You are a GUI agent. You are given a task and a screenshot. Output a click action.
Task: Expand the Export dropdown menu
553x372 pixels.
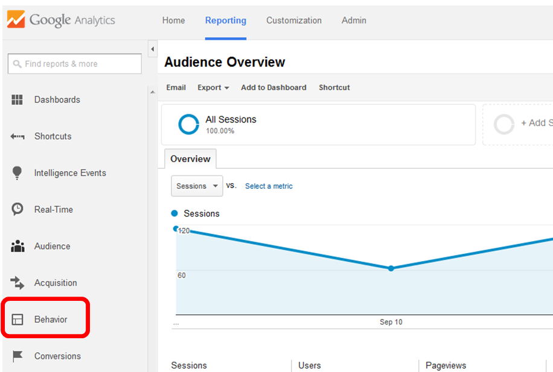[213, 87]
